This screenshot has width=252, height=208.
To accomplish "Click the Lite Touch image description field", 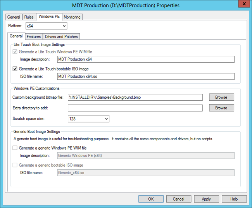I will [145, 59].
